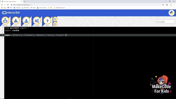The image size is (176, 99).
Task: Open the Translate bookmark
Action: click(x=17, y=8)
